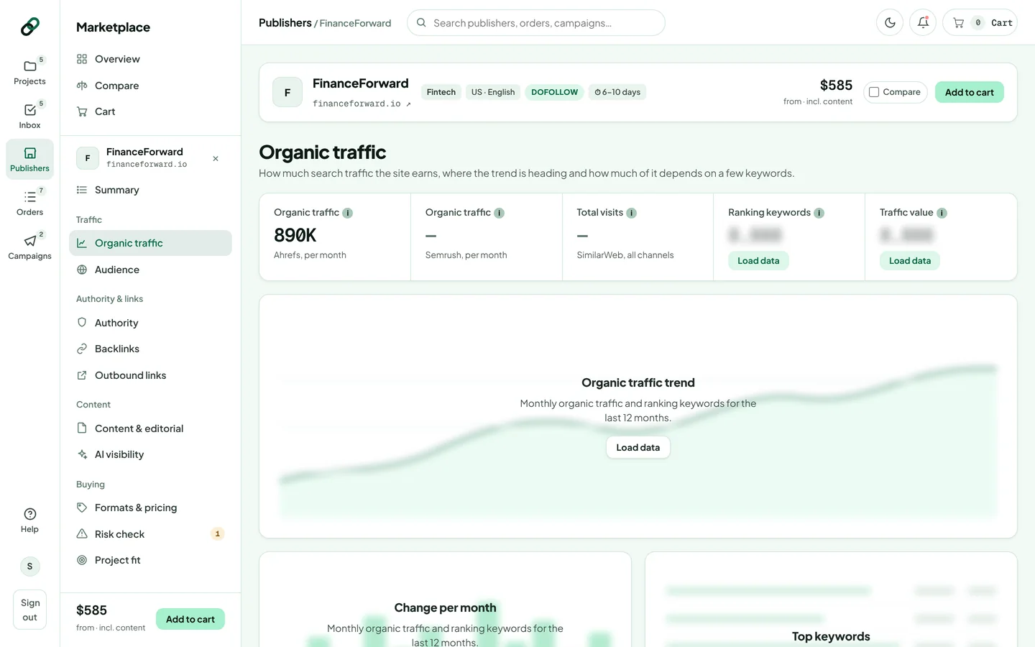Viewport: 1035px width, 647px height.
Task: Load data for Ranking keywords
Action: pyautogui.click(x=758, y=260)
